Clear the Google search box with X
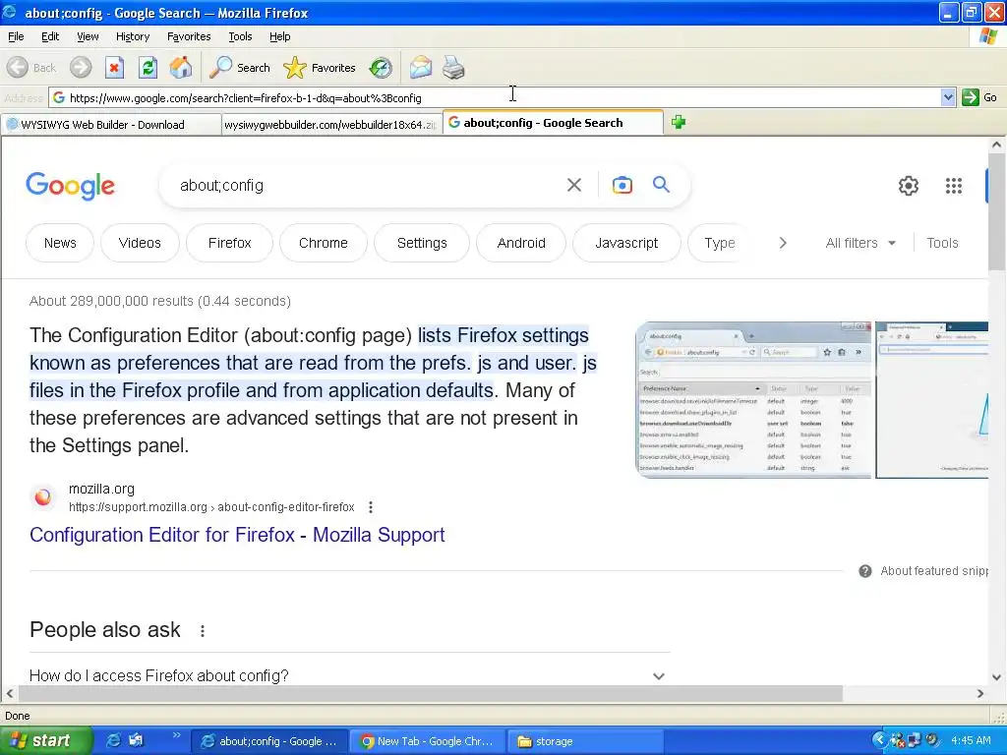Screen dimensions: 1007x755 click(x=574, y=185)
